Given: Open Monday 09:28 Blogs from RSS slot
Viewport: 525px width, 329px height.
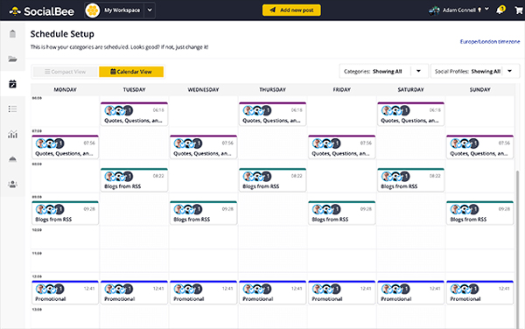Looking at the screenshot, I should (66, 213).
